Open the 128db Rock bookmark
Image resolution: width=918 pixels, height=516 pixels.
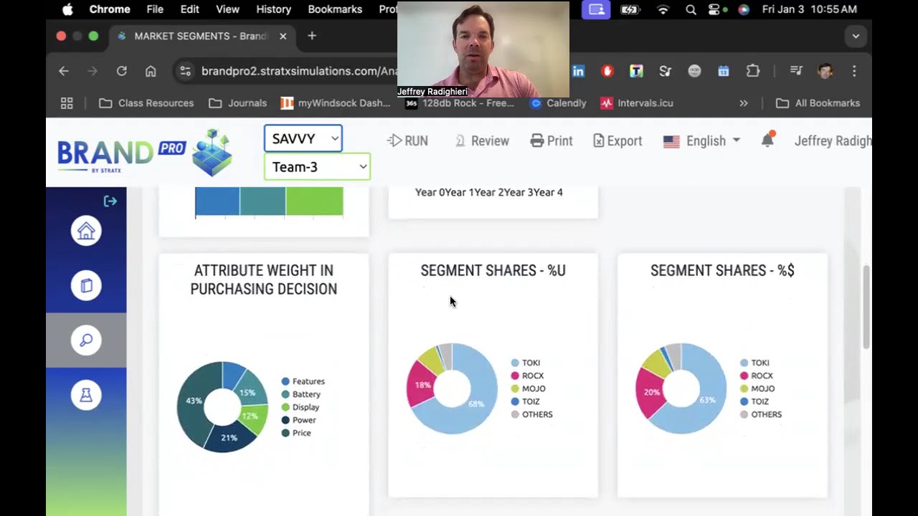click(x=460, y=103)
